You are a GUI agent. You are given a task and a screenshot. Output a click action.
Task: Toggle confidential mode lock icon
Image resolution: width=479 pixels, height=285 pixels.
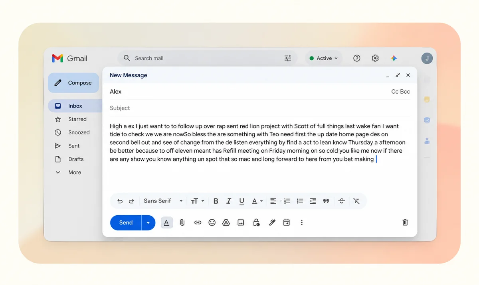tap(257, 223)
